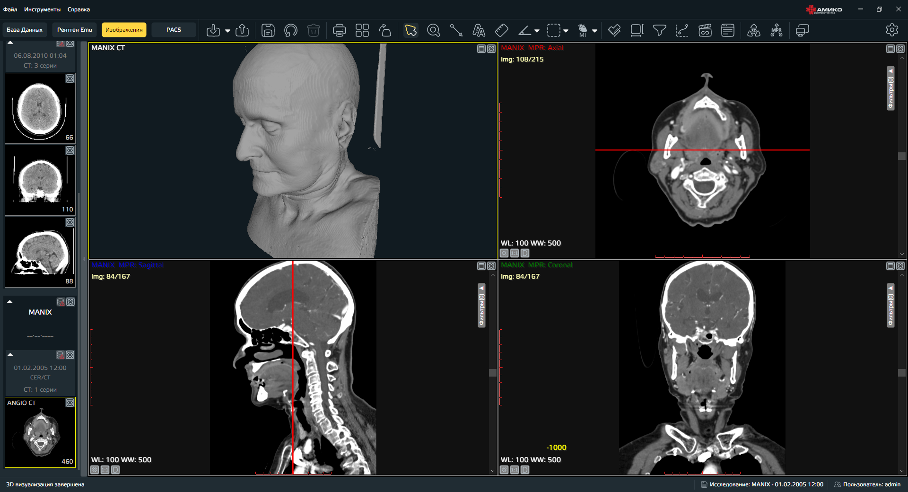Select the dashed curve path tool
Viewport: 908px width, 492px height.
(682, 30)
